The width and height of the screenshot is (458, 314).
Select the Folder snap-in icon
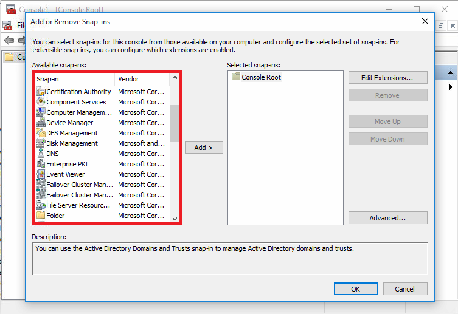41,216
